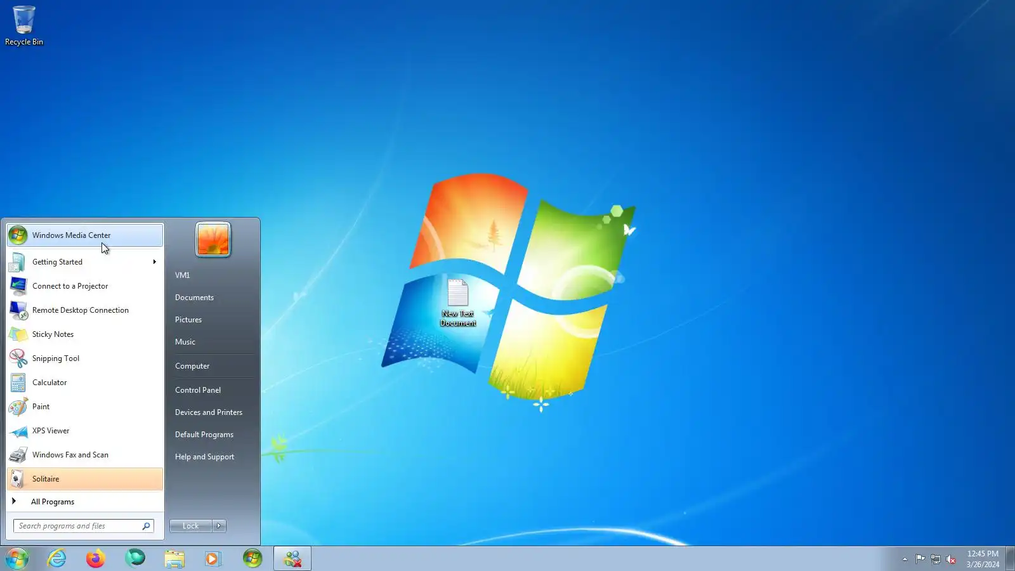Select the New Text Document desktop file
Image resolution: width=1015 pixels, height=571 pixels.
click(x=458, y=303)
